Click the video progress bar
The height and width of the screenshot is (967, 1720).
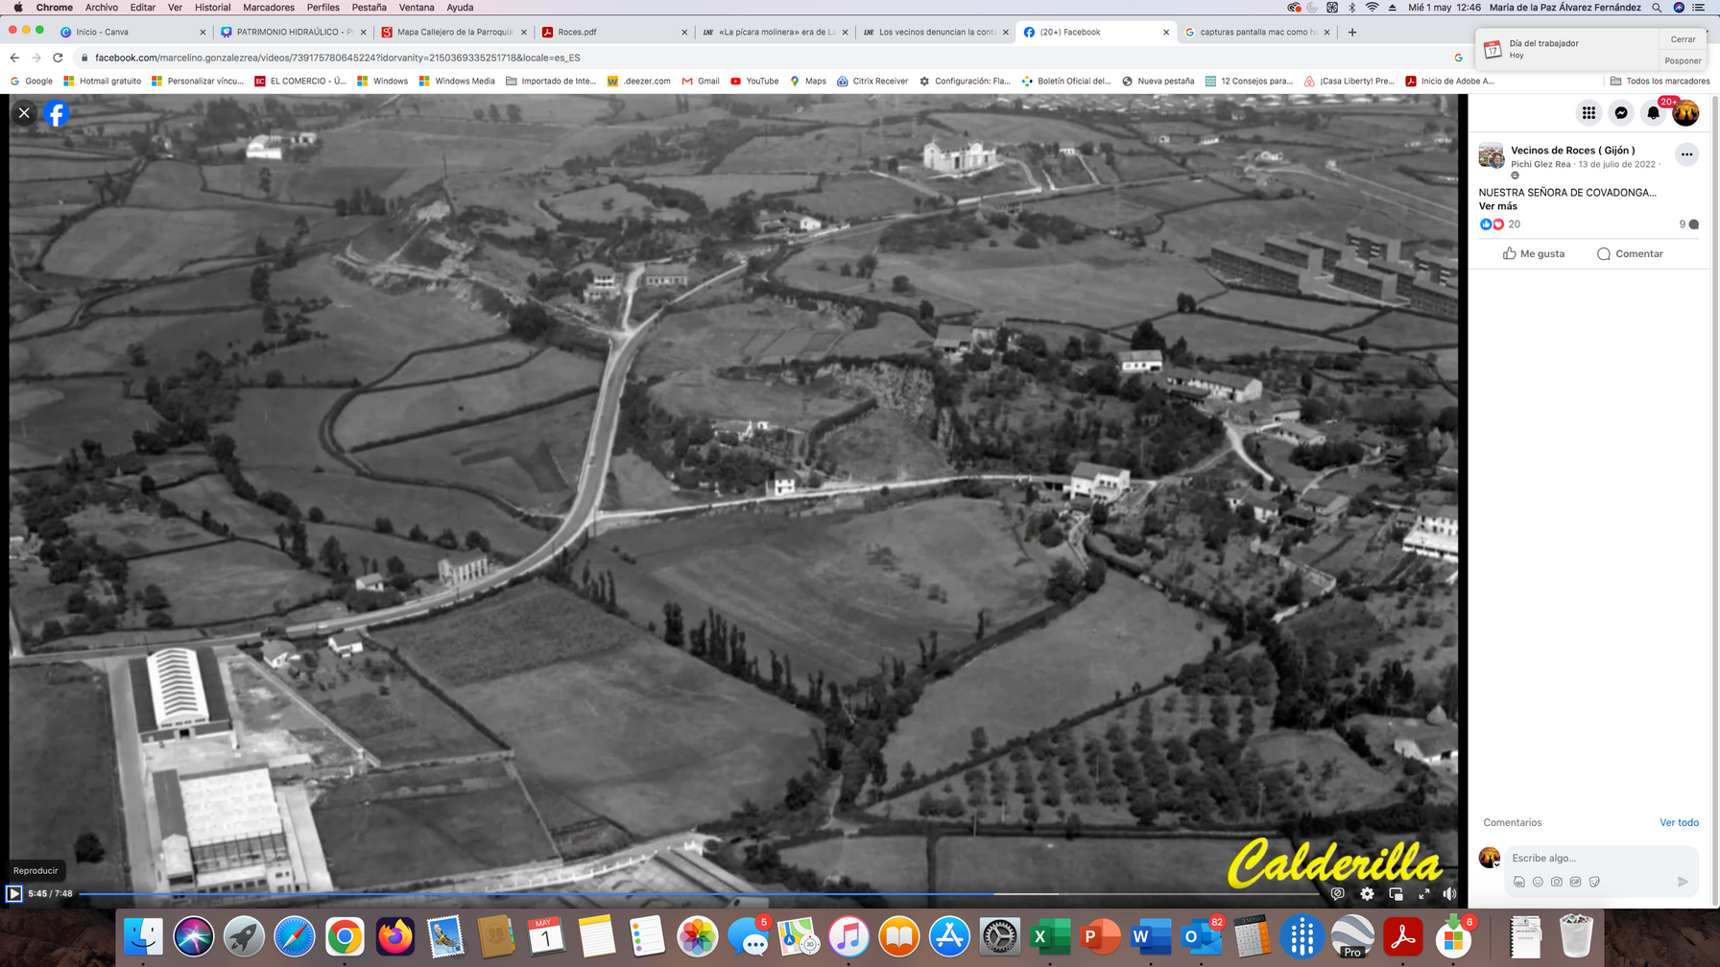click(x=672, y=894)
